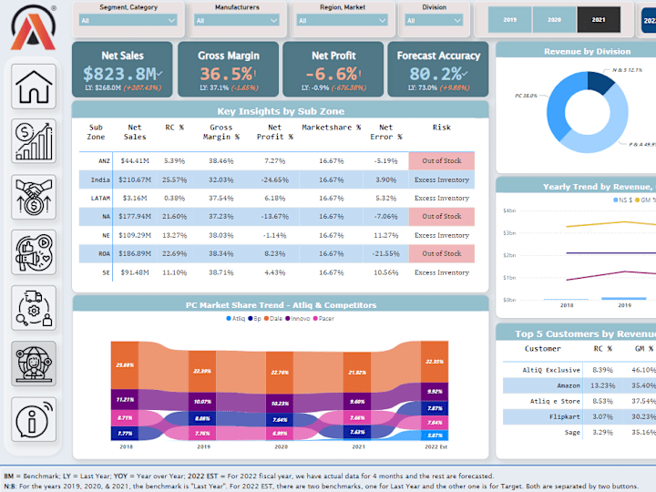The height and width of the screenshot is (492, 656).
Task: Click the Net Profit KPI card
Action: pyautogui.click(x=333, y=69)
